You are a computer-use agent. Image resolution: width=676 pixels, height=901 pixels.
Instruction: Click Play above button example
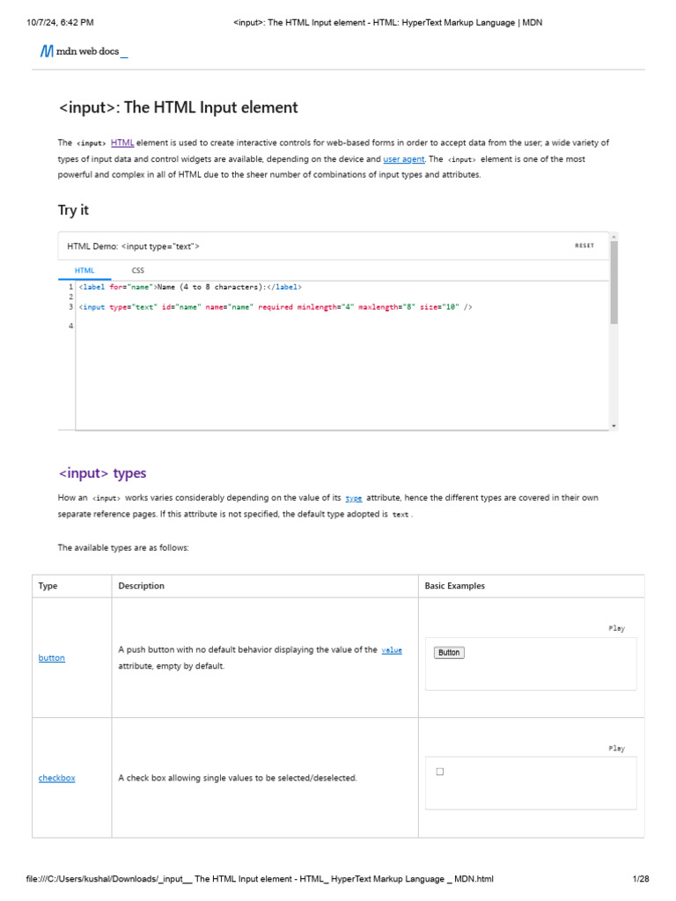(x=617, y=628)
